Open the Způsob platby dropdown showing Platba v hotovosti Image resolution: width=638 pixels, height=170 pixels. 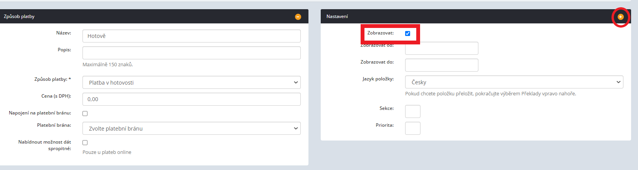191,82
